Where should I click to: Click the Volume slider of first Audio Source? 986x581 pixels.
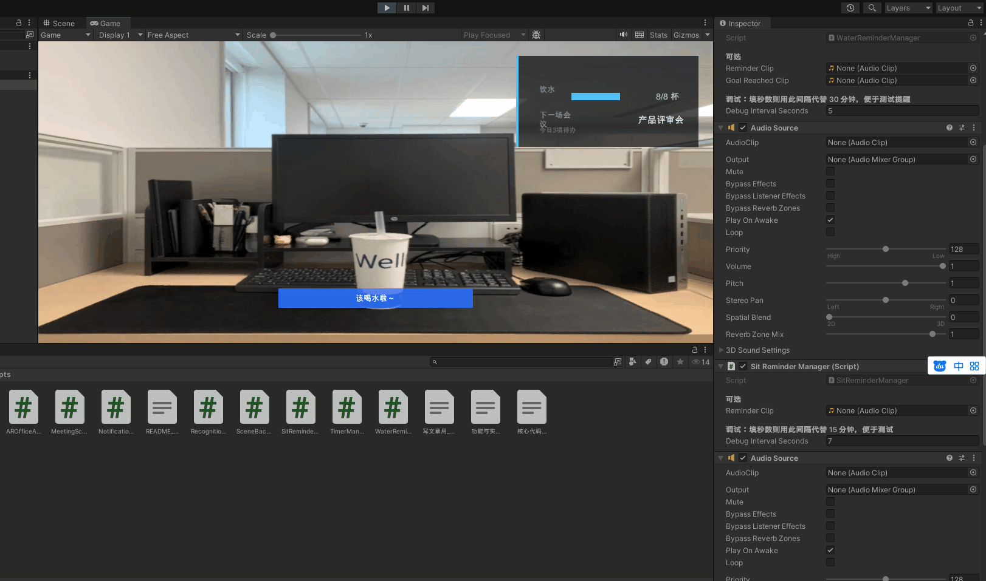coord(886,266)
